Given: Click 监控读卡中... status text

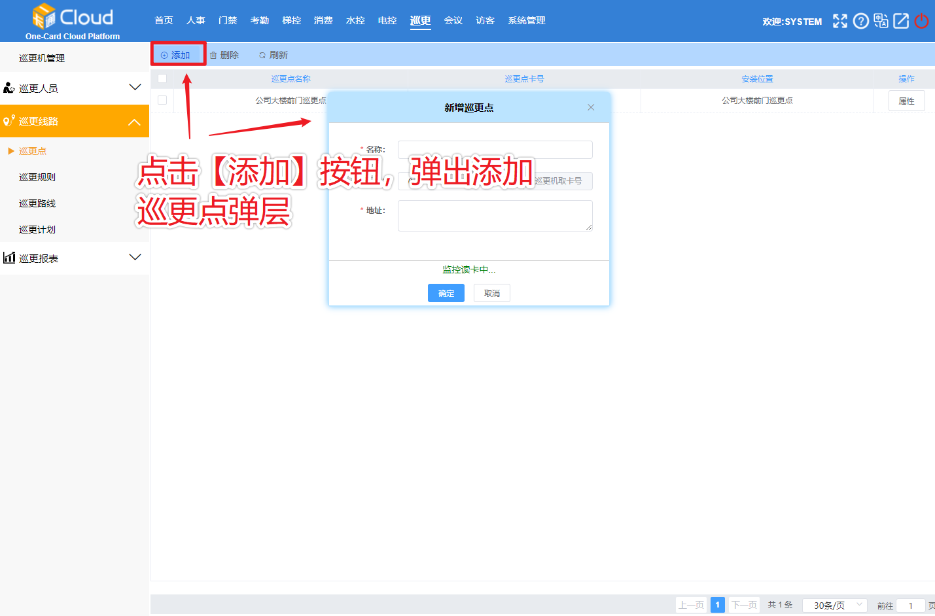Looking at the screenshot, I should coord(468,269).
